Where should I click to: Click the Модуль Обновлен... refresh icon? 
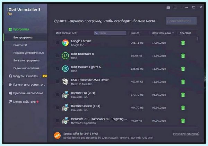pyautogui.click(x=10, y=76)
